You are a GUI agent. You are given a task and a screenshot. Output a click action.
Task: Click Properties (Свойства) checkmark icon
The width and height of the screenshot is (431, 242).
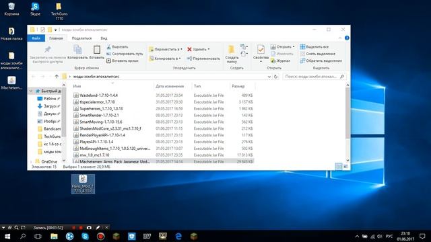261,50
